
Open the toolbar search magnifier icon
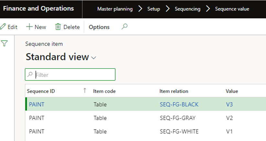click(124, 26)
